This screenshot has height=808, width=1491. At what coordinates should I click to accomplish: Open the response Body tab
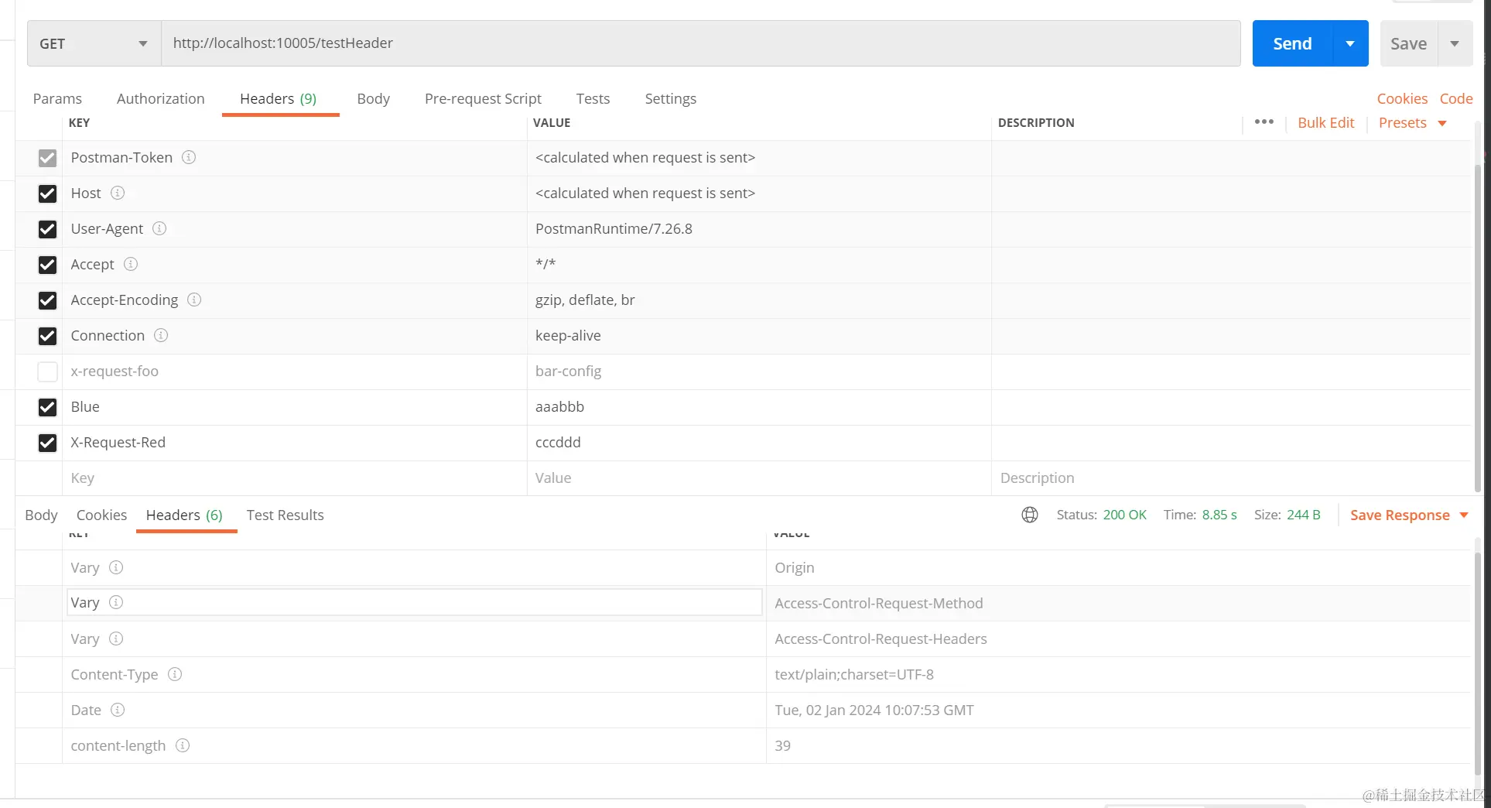(x=41, y=515)
